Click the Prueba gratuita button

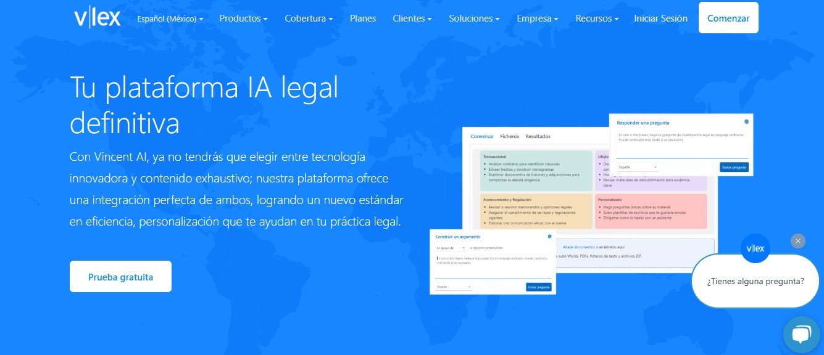tap(120, 277)
